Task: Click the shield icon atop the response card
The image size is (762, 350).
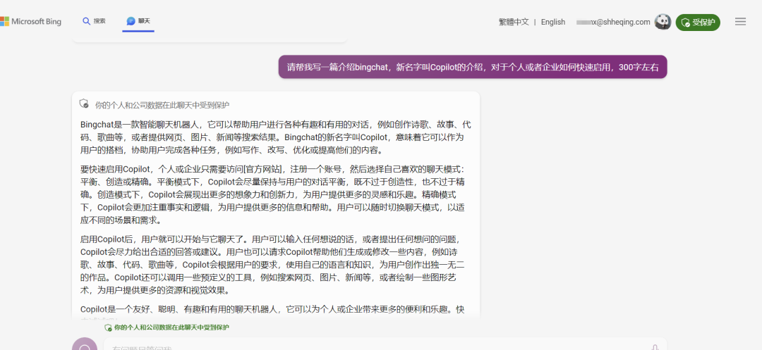Action: (84, 104)
